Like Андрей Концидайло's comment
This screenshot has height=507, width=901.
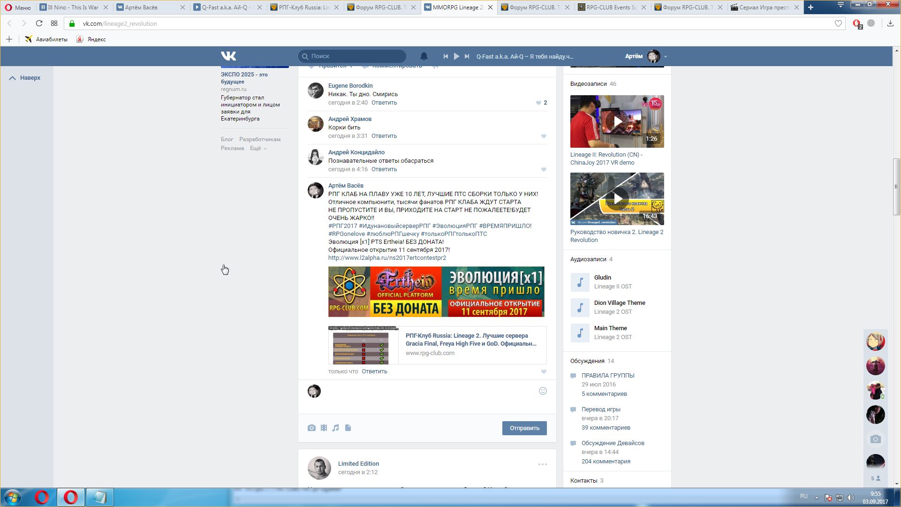544,169
